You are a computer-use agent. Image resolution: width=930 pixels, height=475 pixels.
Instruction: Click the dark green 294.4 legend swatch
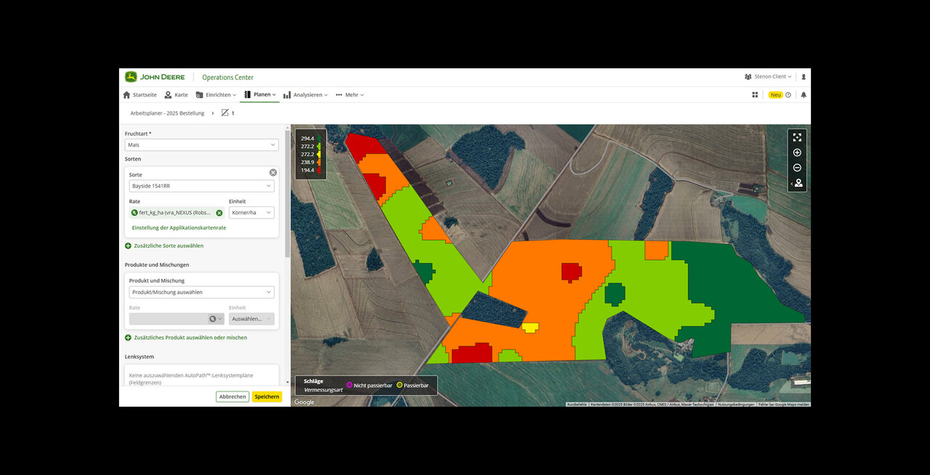(x=319, y=138)
